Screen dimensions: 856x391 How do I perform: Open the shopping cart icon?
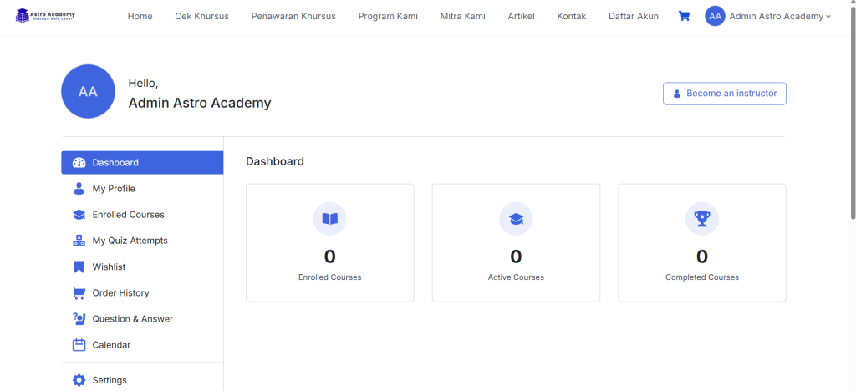(684, 16)
